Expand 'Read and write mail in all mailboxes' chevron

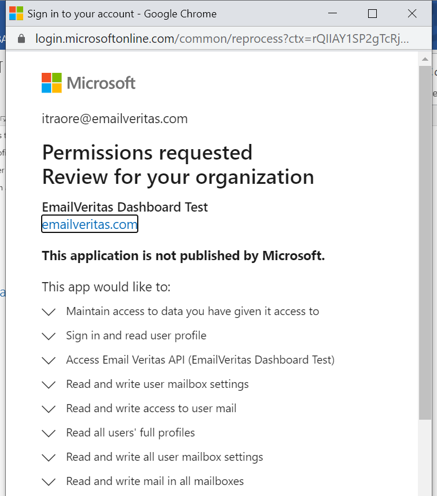pos(49,482)
